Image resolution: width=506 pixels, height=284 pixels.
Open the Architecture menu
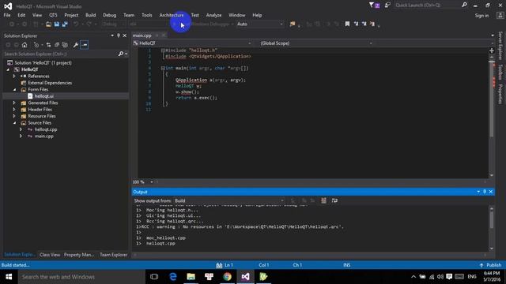point(172,15)
